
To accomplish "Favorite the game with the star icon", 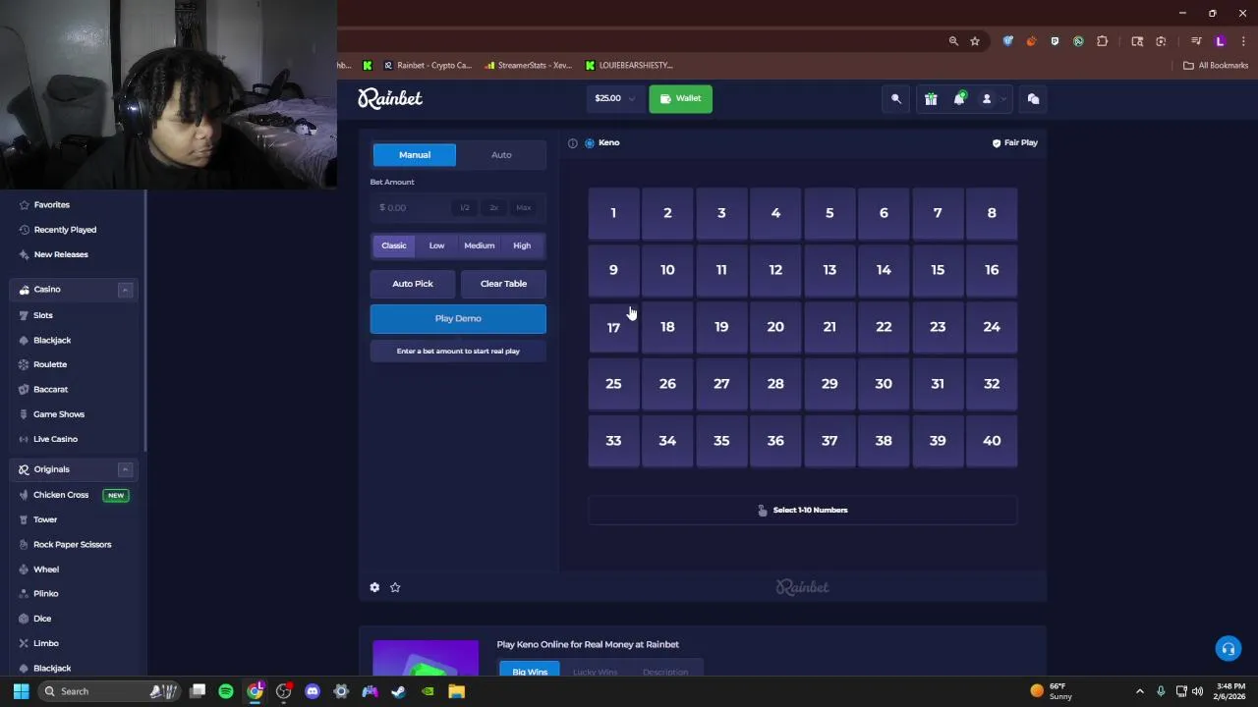I will click(395, 587).
